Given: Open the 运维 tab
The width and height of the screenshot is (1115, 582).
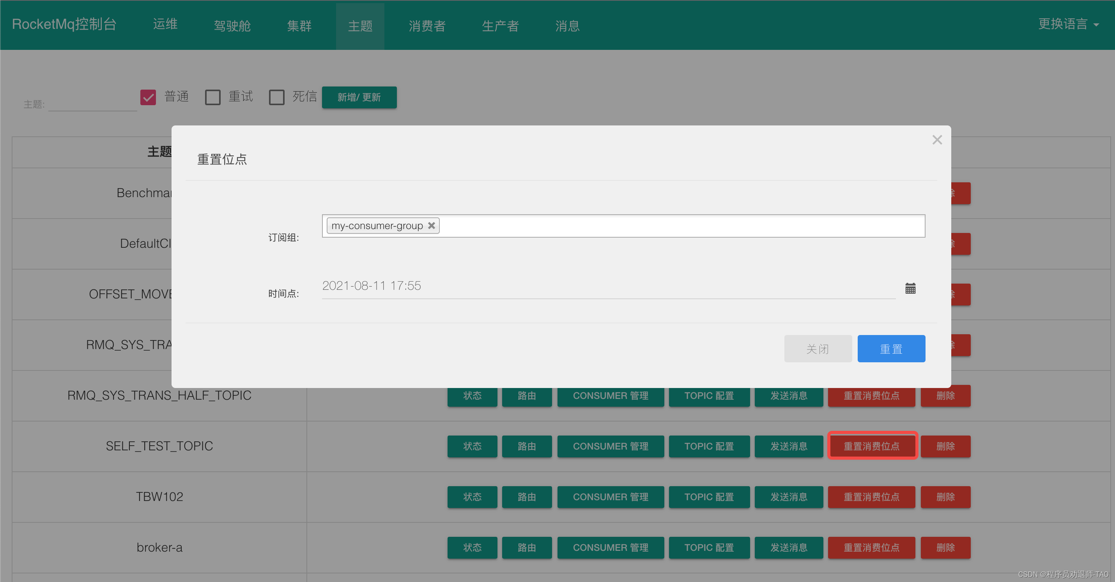Looking at the screenshot, I should click(x=165, y=25).
